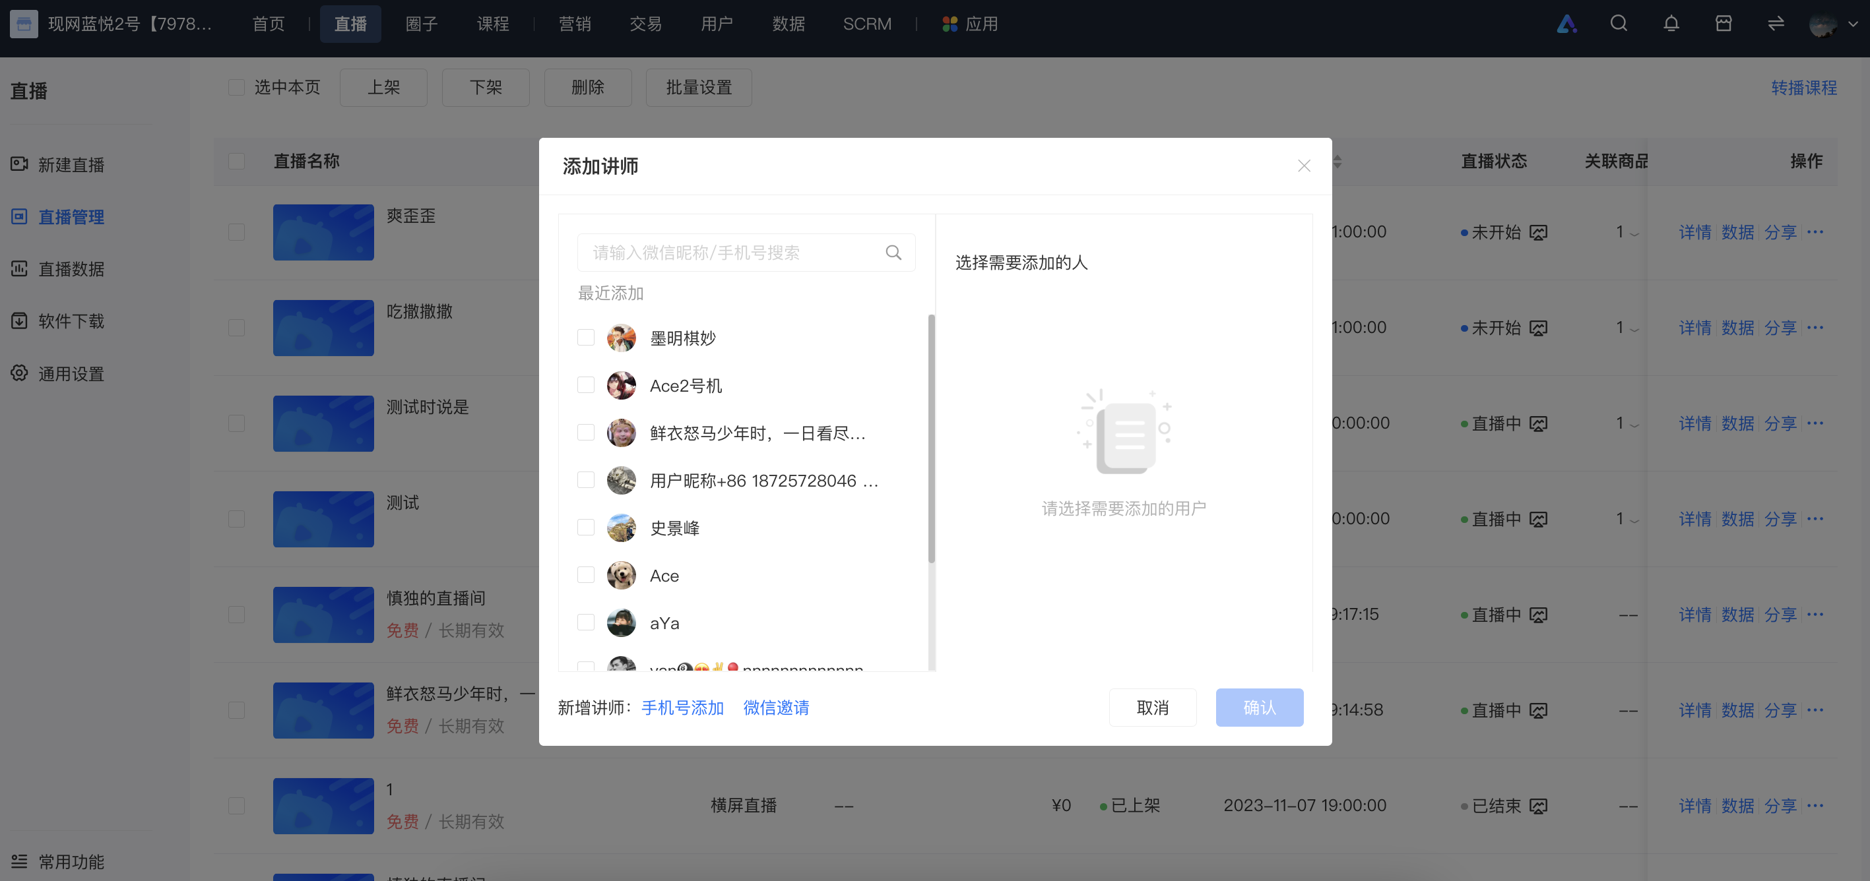Open the notifications bell icon
The width and height of the screenshot is (1870, 881).
pyautogui.click(x=1671, y=24)
